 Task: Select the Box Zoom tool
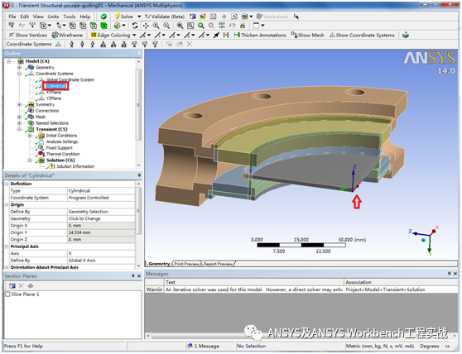[x=166, y=26]
